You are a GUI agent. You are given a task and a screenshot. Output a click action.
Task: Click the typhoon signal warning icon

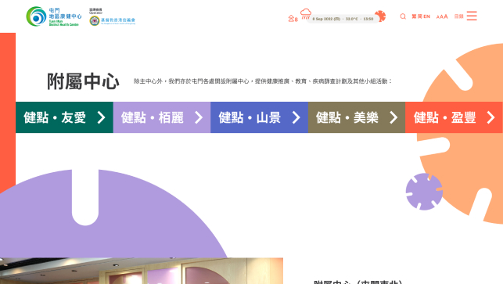click(293, 19)
